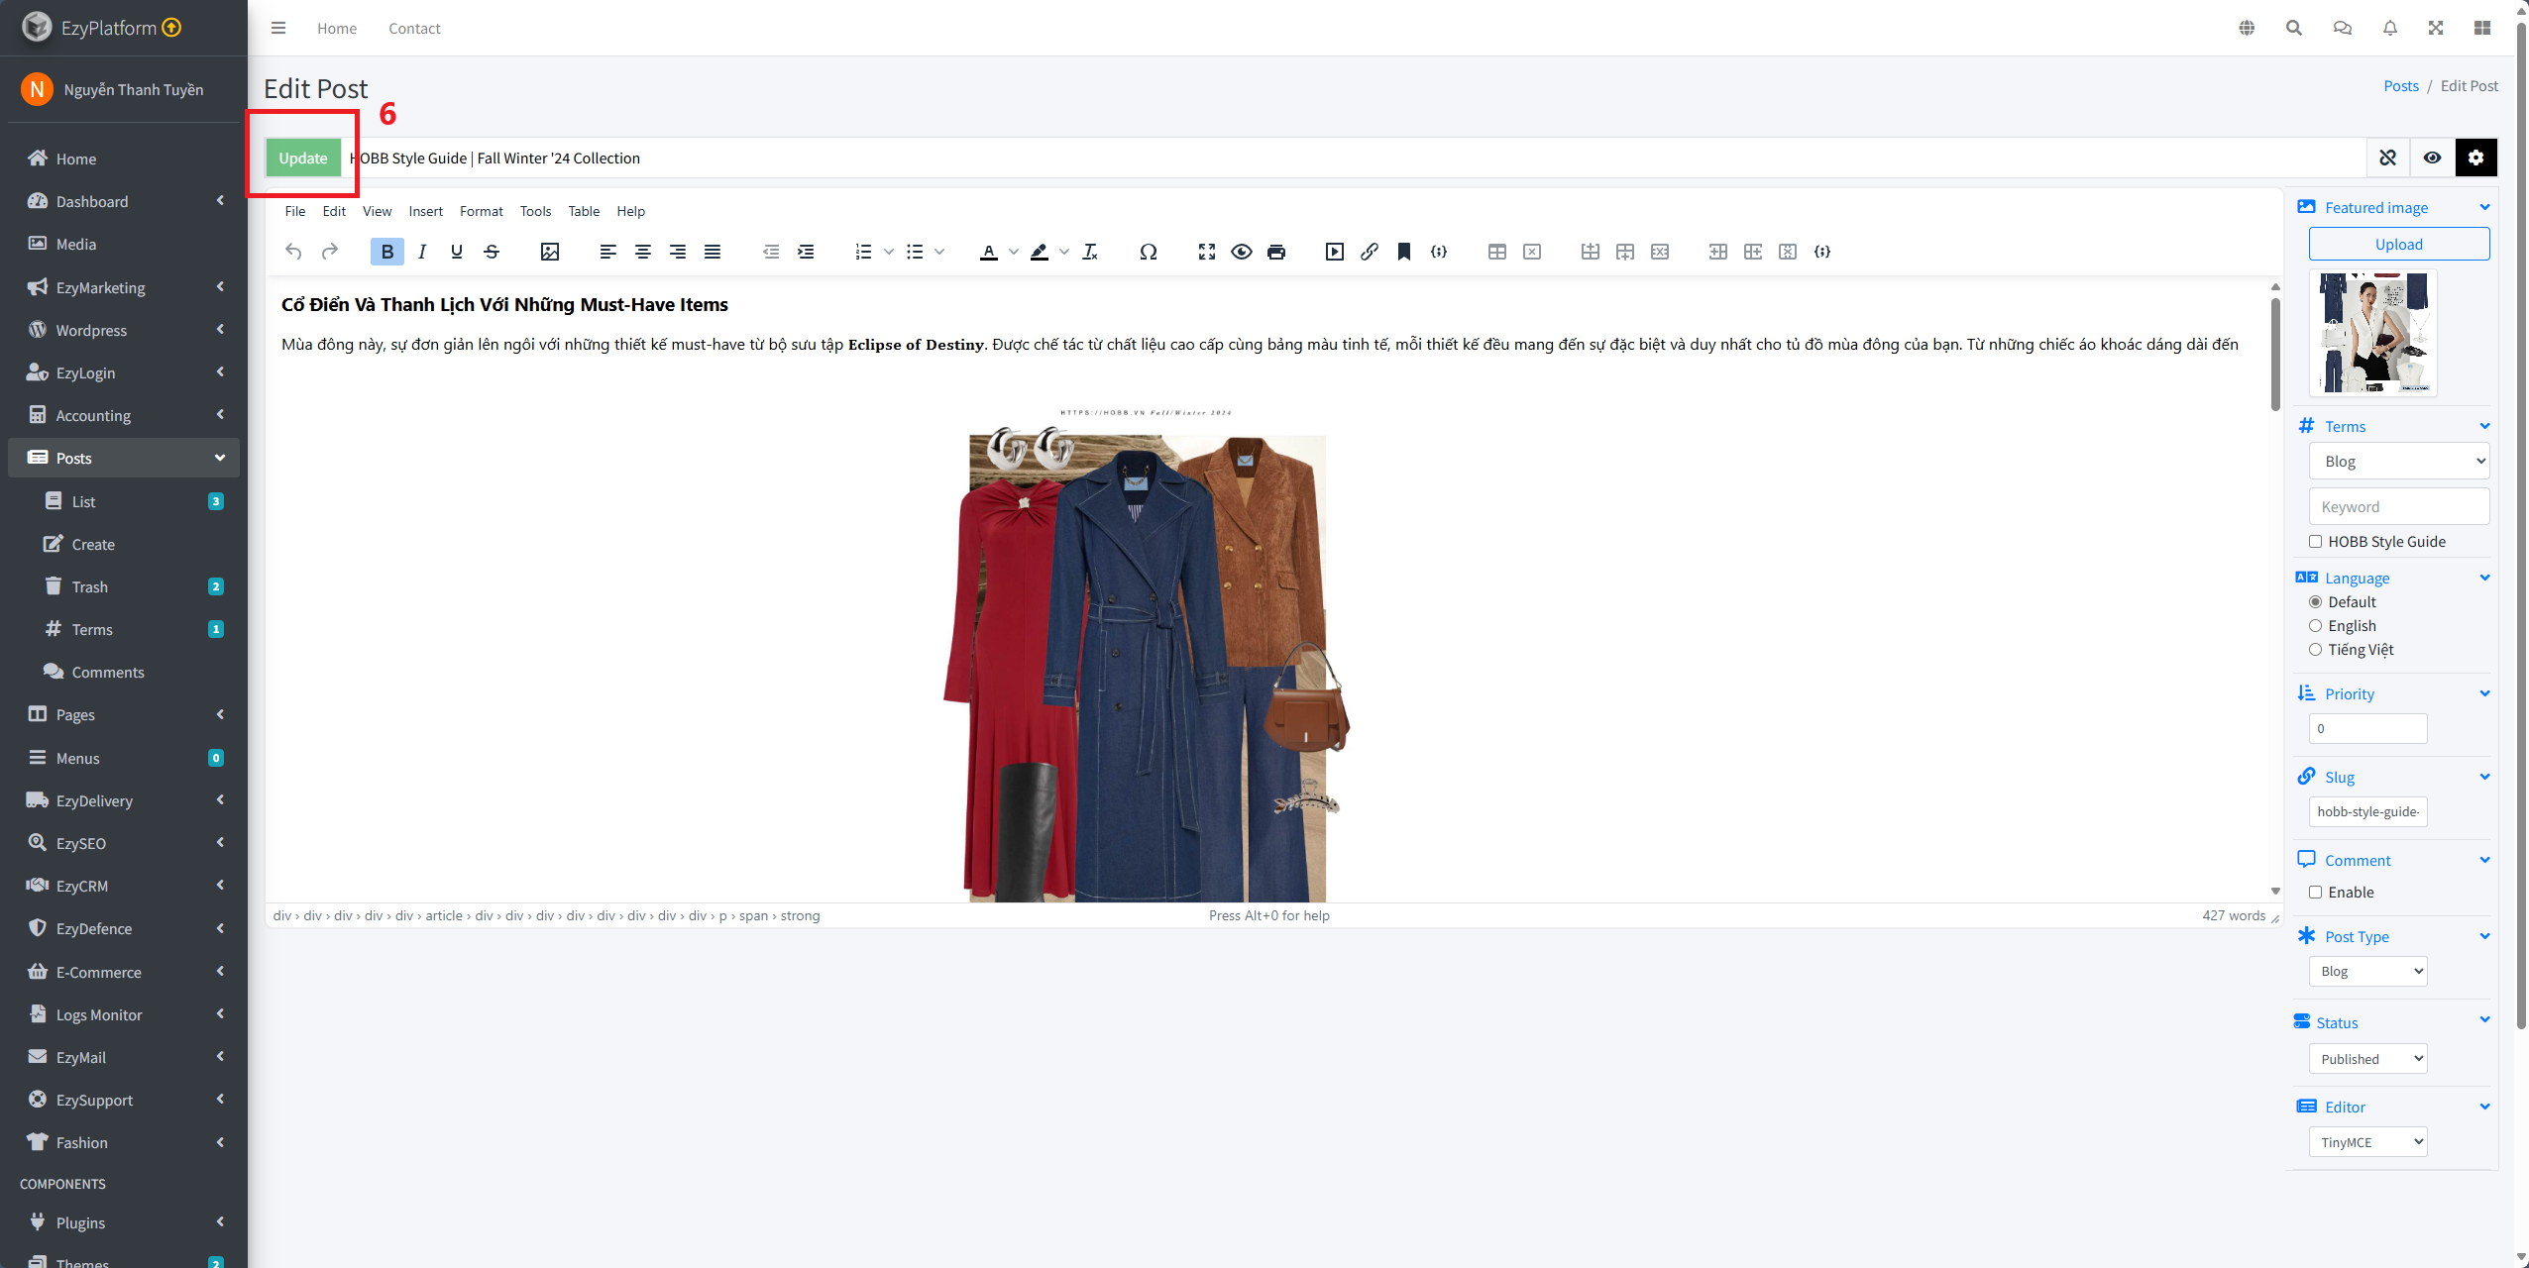Open the text color picker arrow

1013,252
